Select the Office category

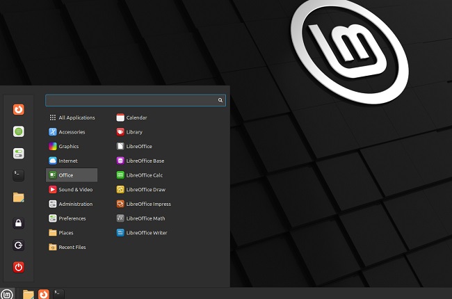click(x=72, y=175)
